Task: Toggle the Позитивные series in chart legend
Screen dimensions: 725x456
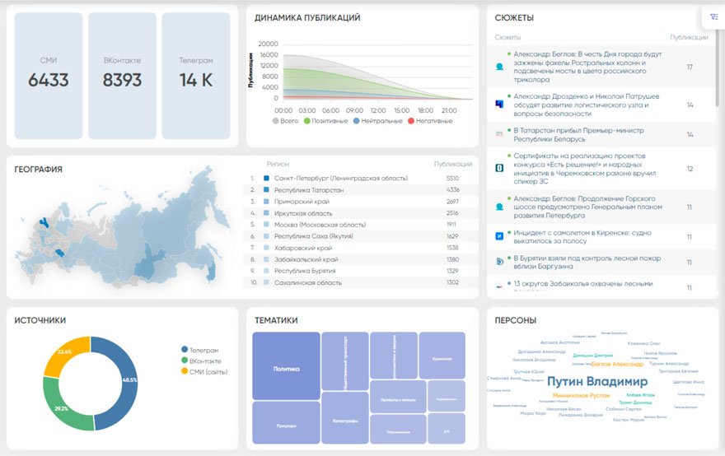Action: (328, 121)
